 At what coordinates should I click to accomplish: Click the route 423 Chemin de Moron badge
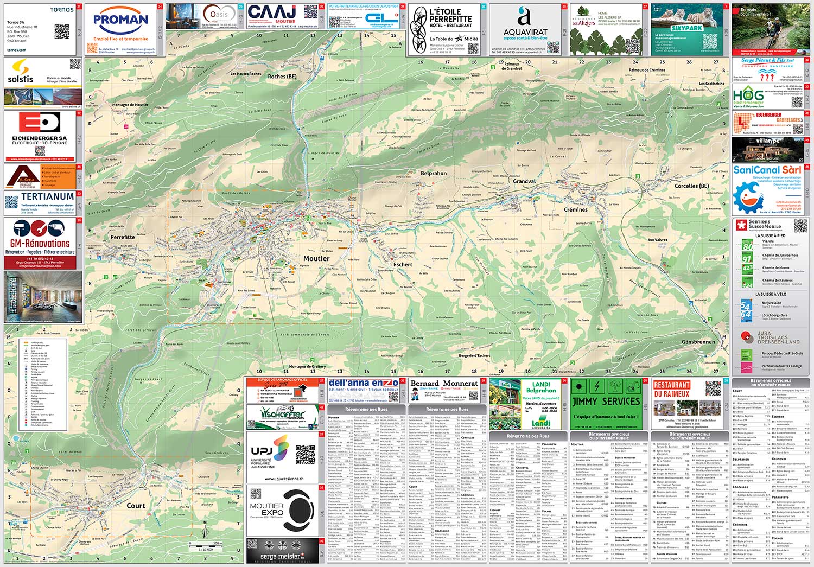pos(747,269)
